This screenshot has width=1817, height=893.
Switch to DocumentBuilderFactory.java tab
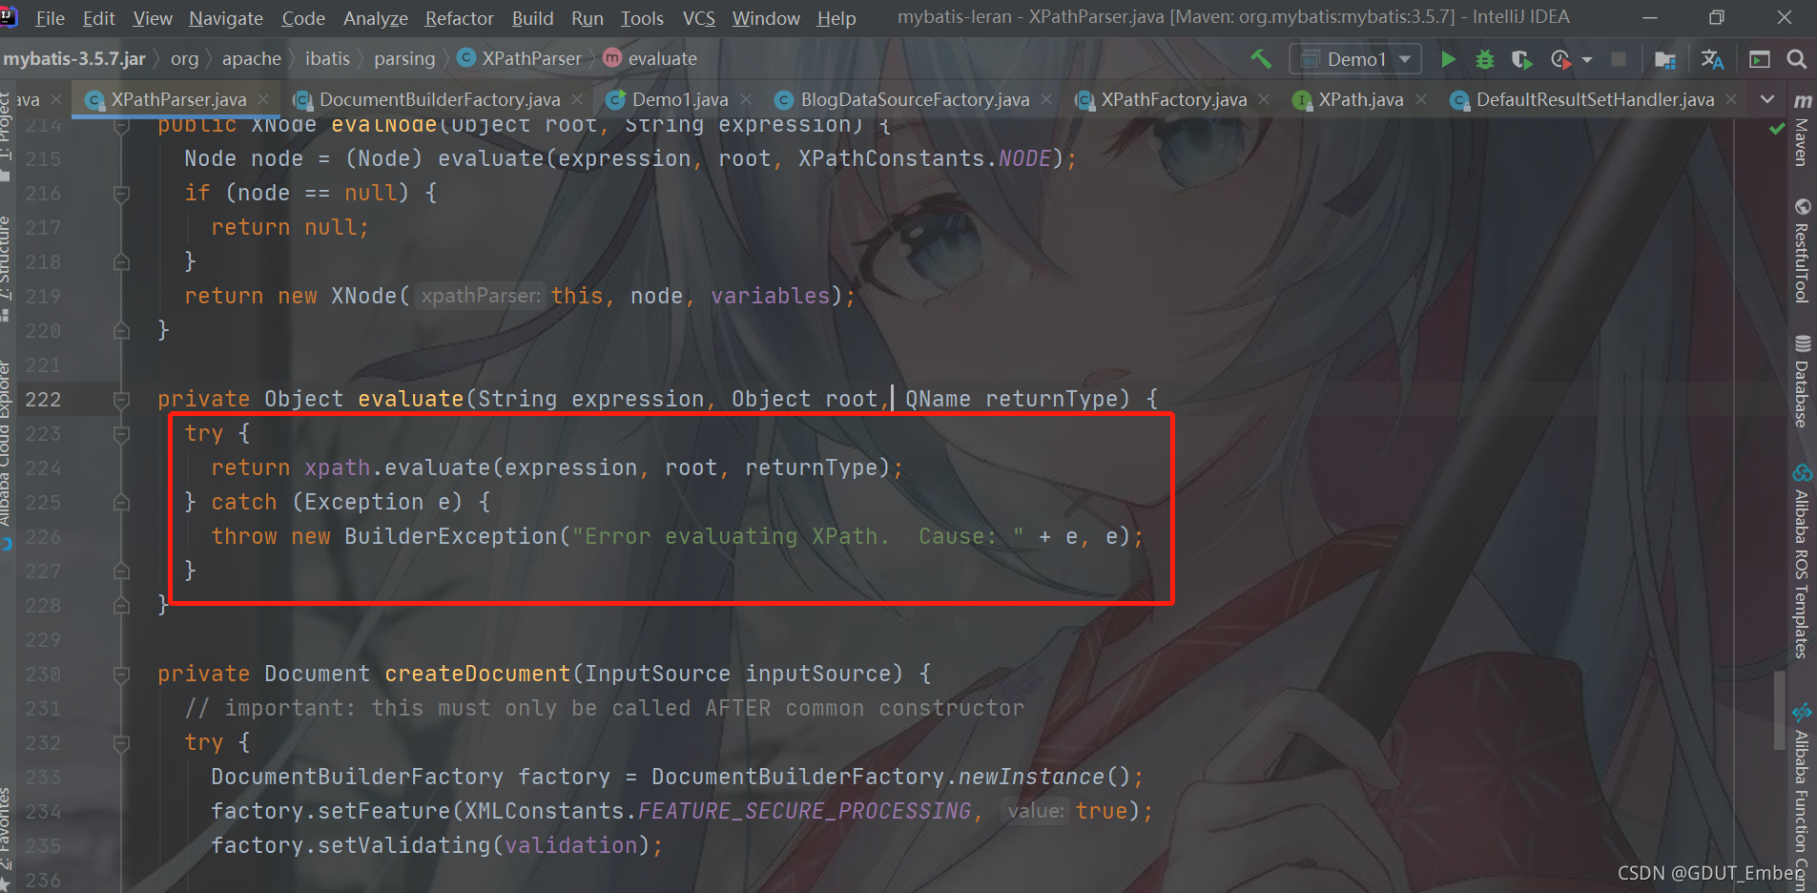tap(439, 99)
